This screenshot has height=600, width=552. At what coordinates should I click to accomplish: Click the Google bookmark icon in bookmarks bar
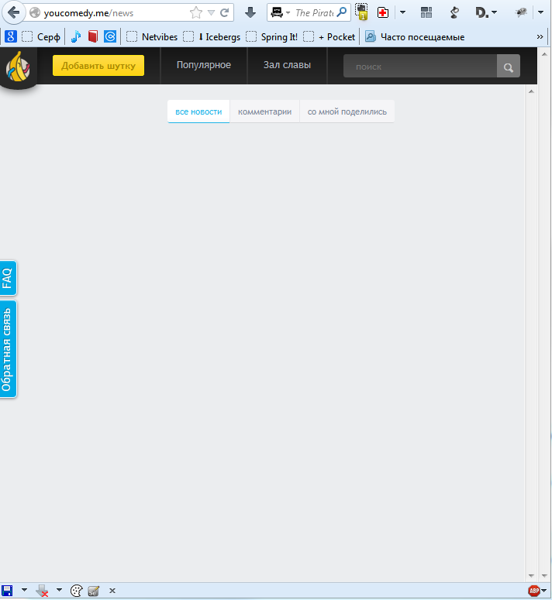click(x=10, y=36)
